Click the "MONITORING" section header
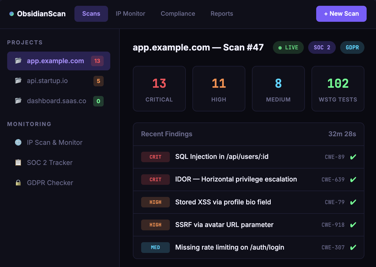376x267 pixels. (29, 124)
